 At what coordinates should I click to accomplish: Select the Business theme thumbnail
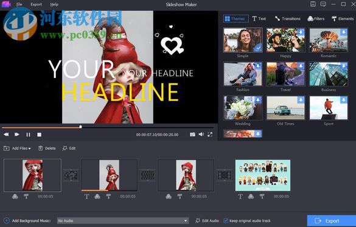pyautogui.click(x=329, y=74)
